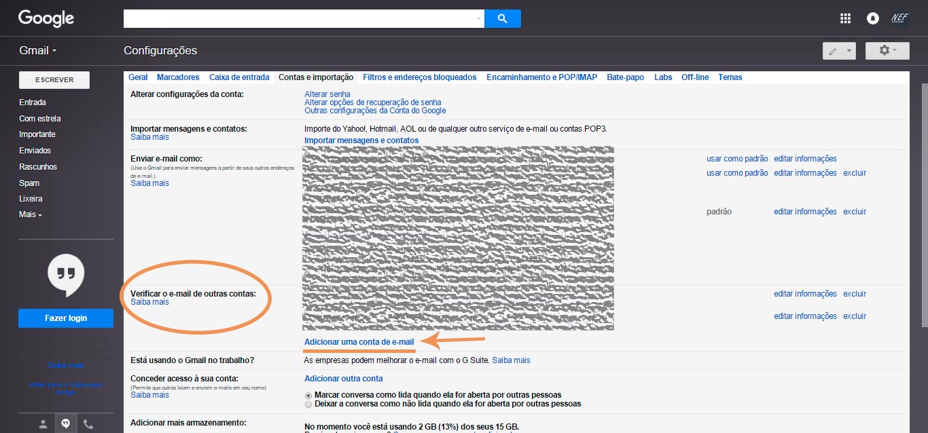Select 'Marcar conversa como lida' radio option

[x=309, y=395]
